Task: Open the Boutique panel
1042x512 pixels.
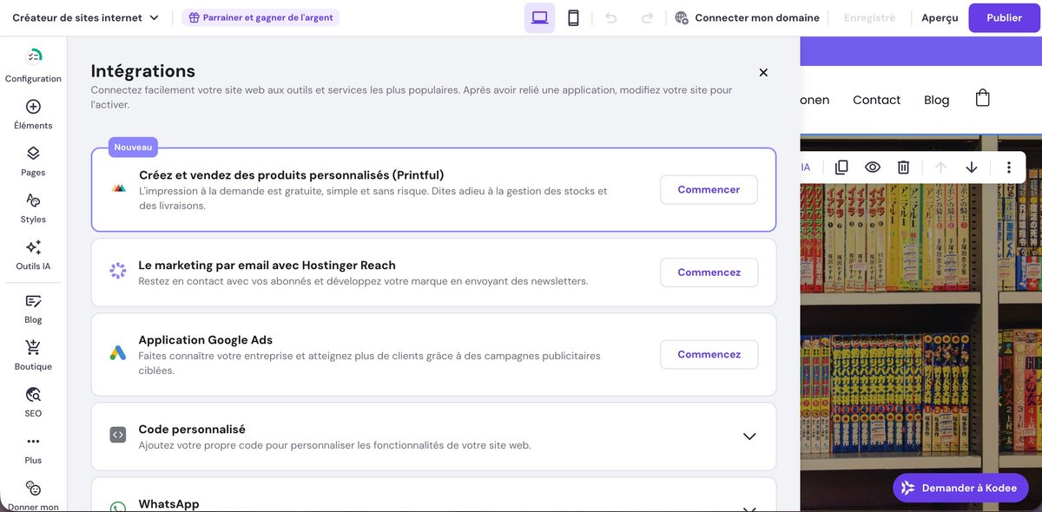Action: [32, 354]
